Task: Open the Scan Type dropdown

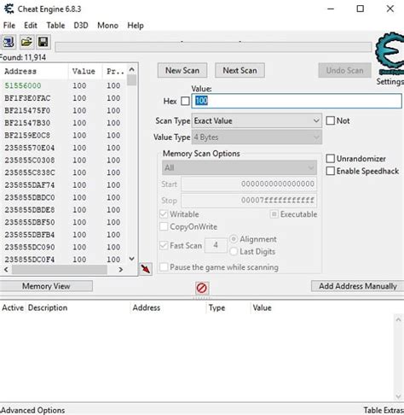Action: (257, 120)
